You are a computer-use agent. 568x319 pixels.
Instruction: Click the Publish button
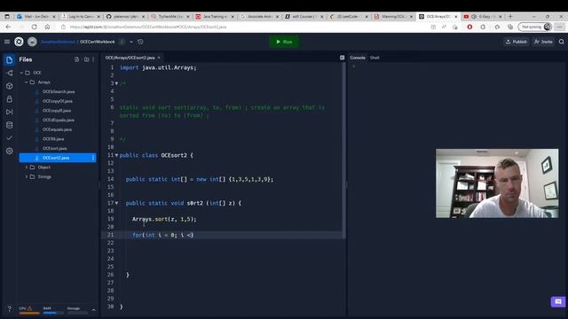(x=517, y=42)
